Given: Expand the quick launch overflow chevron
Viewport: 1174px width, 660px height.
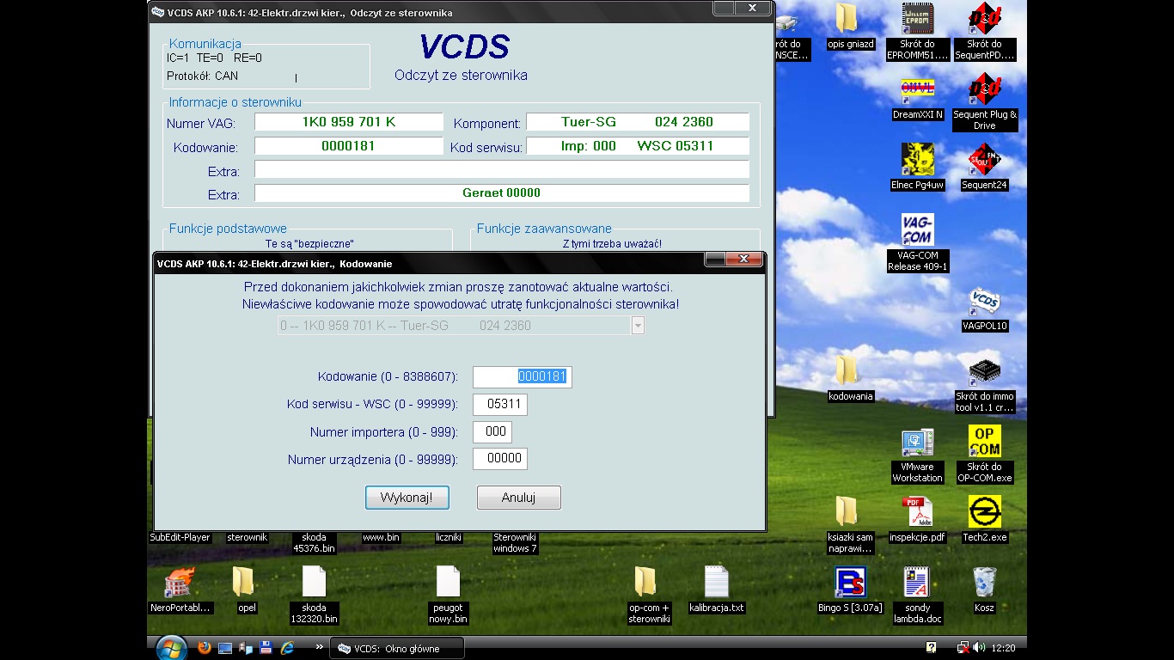Looking at the screenshot, I should 320,646.
